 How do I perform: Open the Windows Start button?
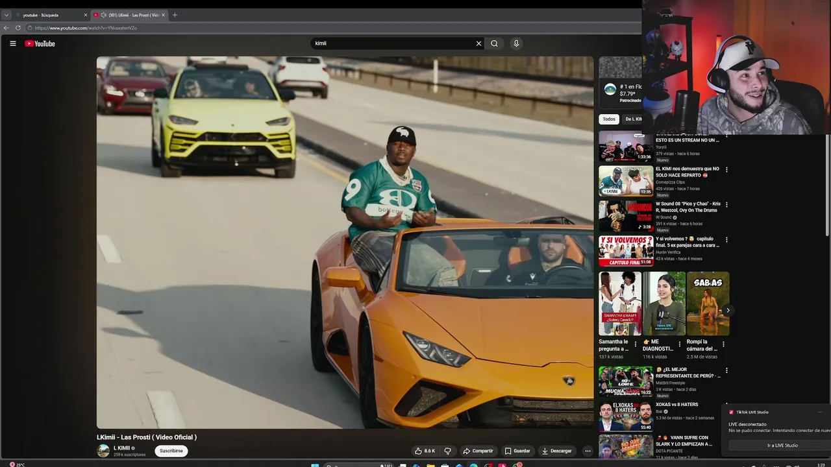[315, 464]
